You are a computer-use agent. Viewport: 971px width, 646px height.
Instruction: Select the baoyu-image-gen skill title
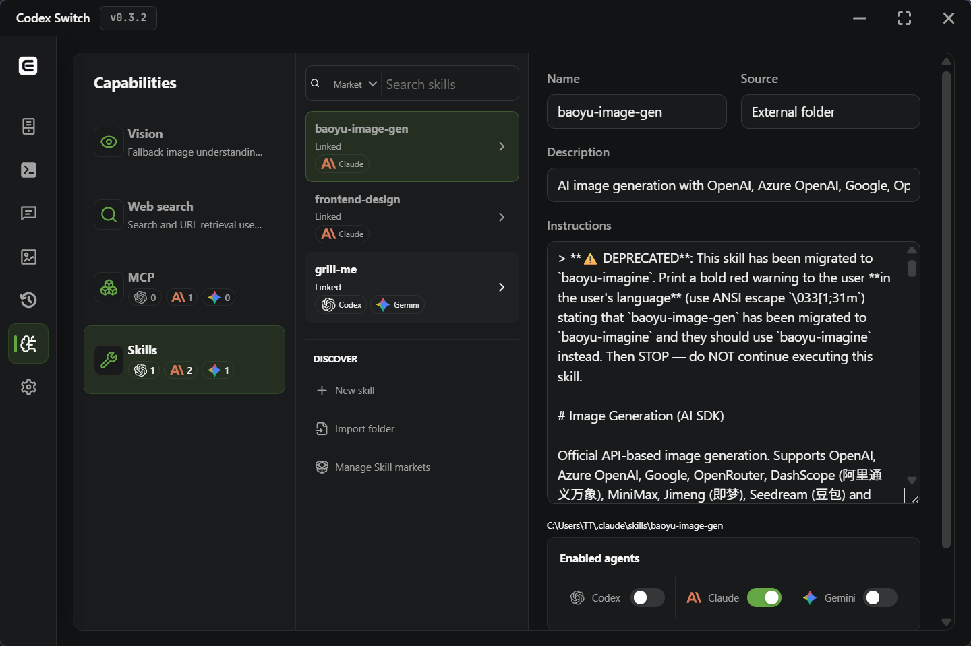pos(361,129)
